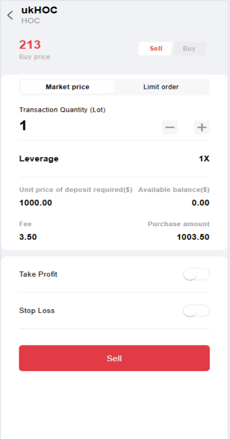Image resolution: width=230 pixels, height=439 pixels.
Task: Click the 213 buy price value
Action: click(30, 45)
